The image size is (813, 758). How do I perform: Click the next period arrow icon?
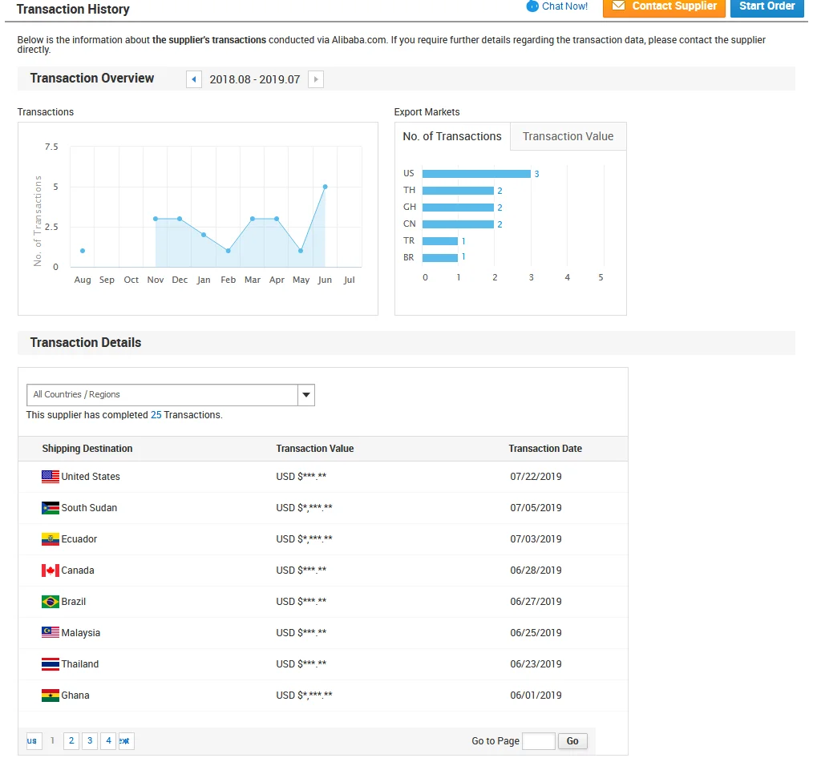coord(316,79)
